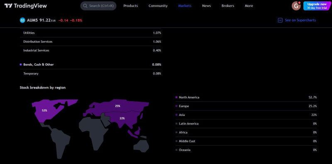Click the Bonds, Cash & Other purple marker

[21, 64]
